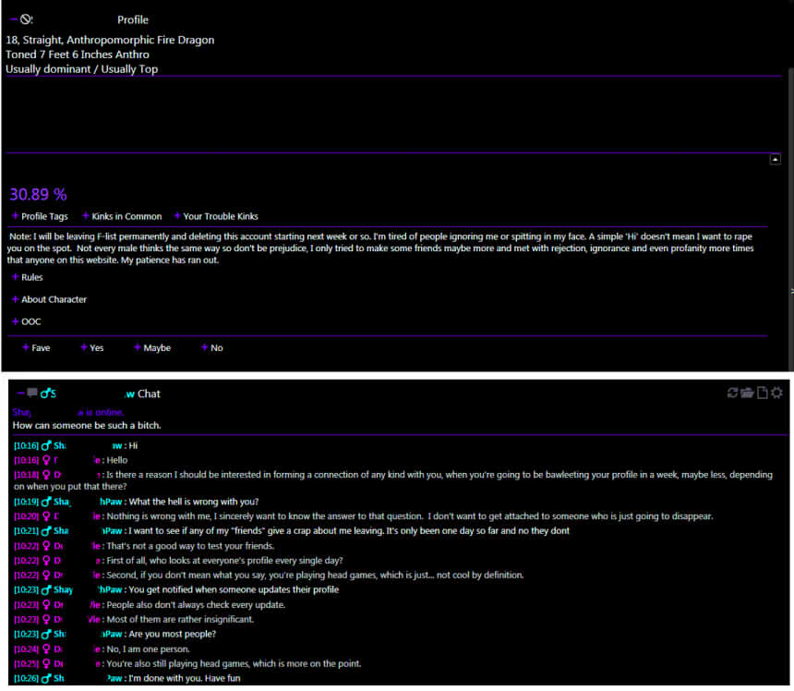Expand the Fave kinks list
794x691 pixels.
(x=36, y=347)
